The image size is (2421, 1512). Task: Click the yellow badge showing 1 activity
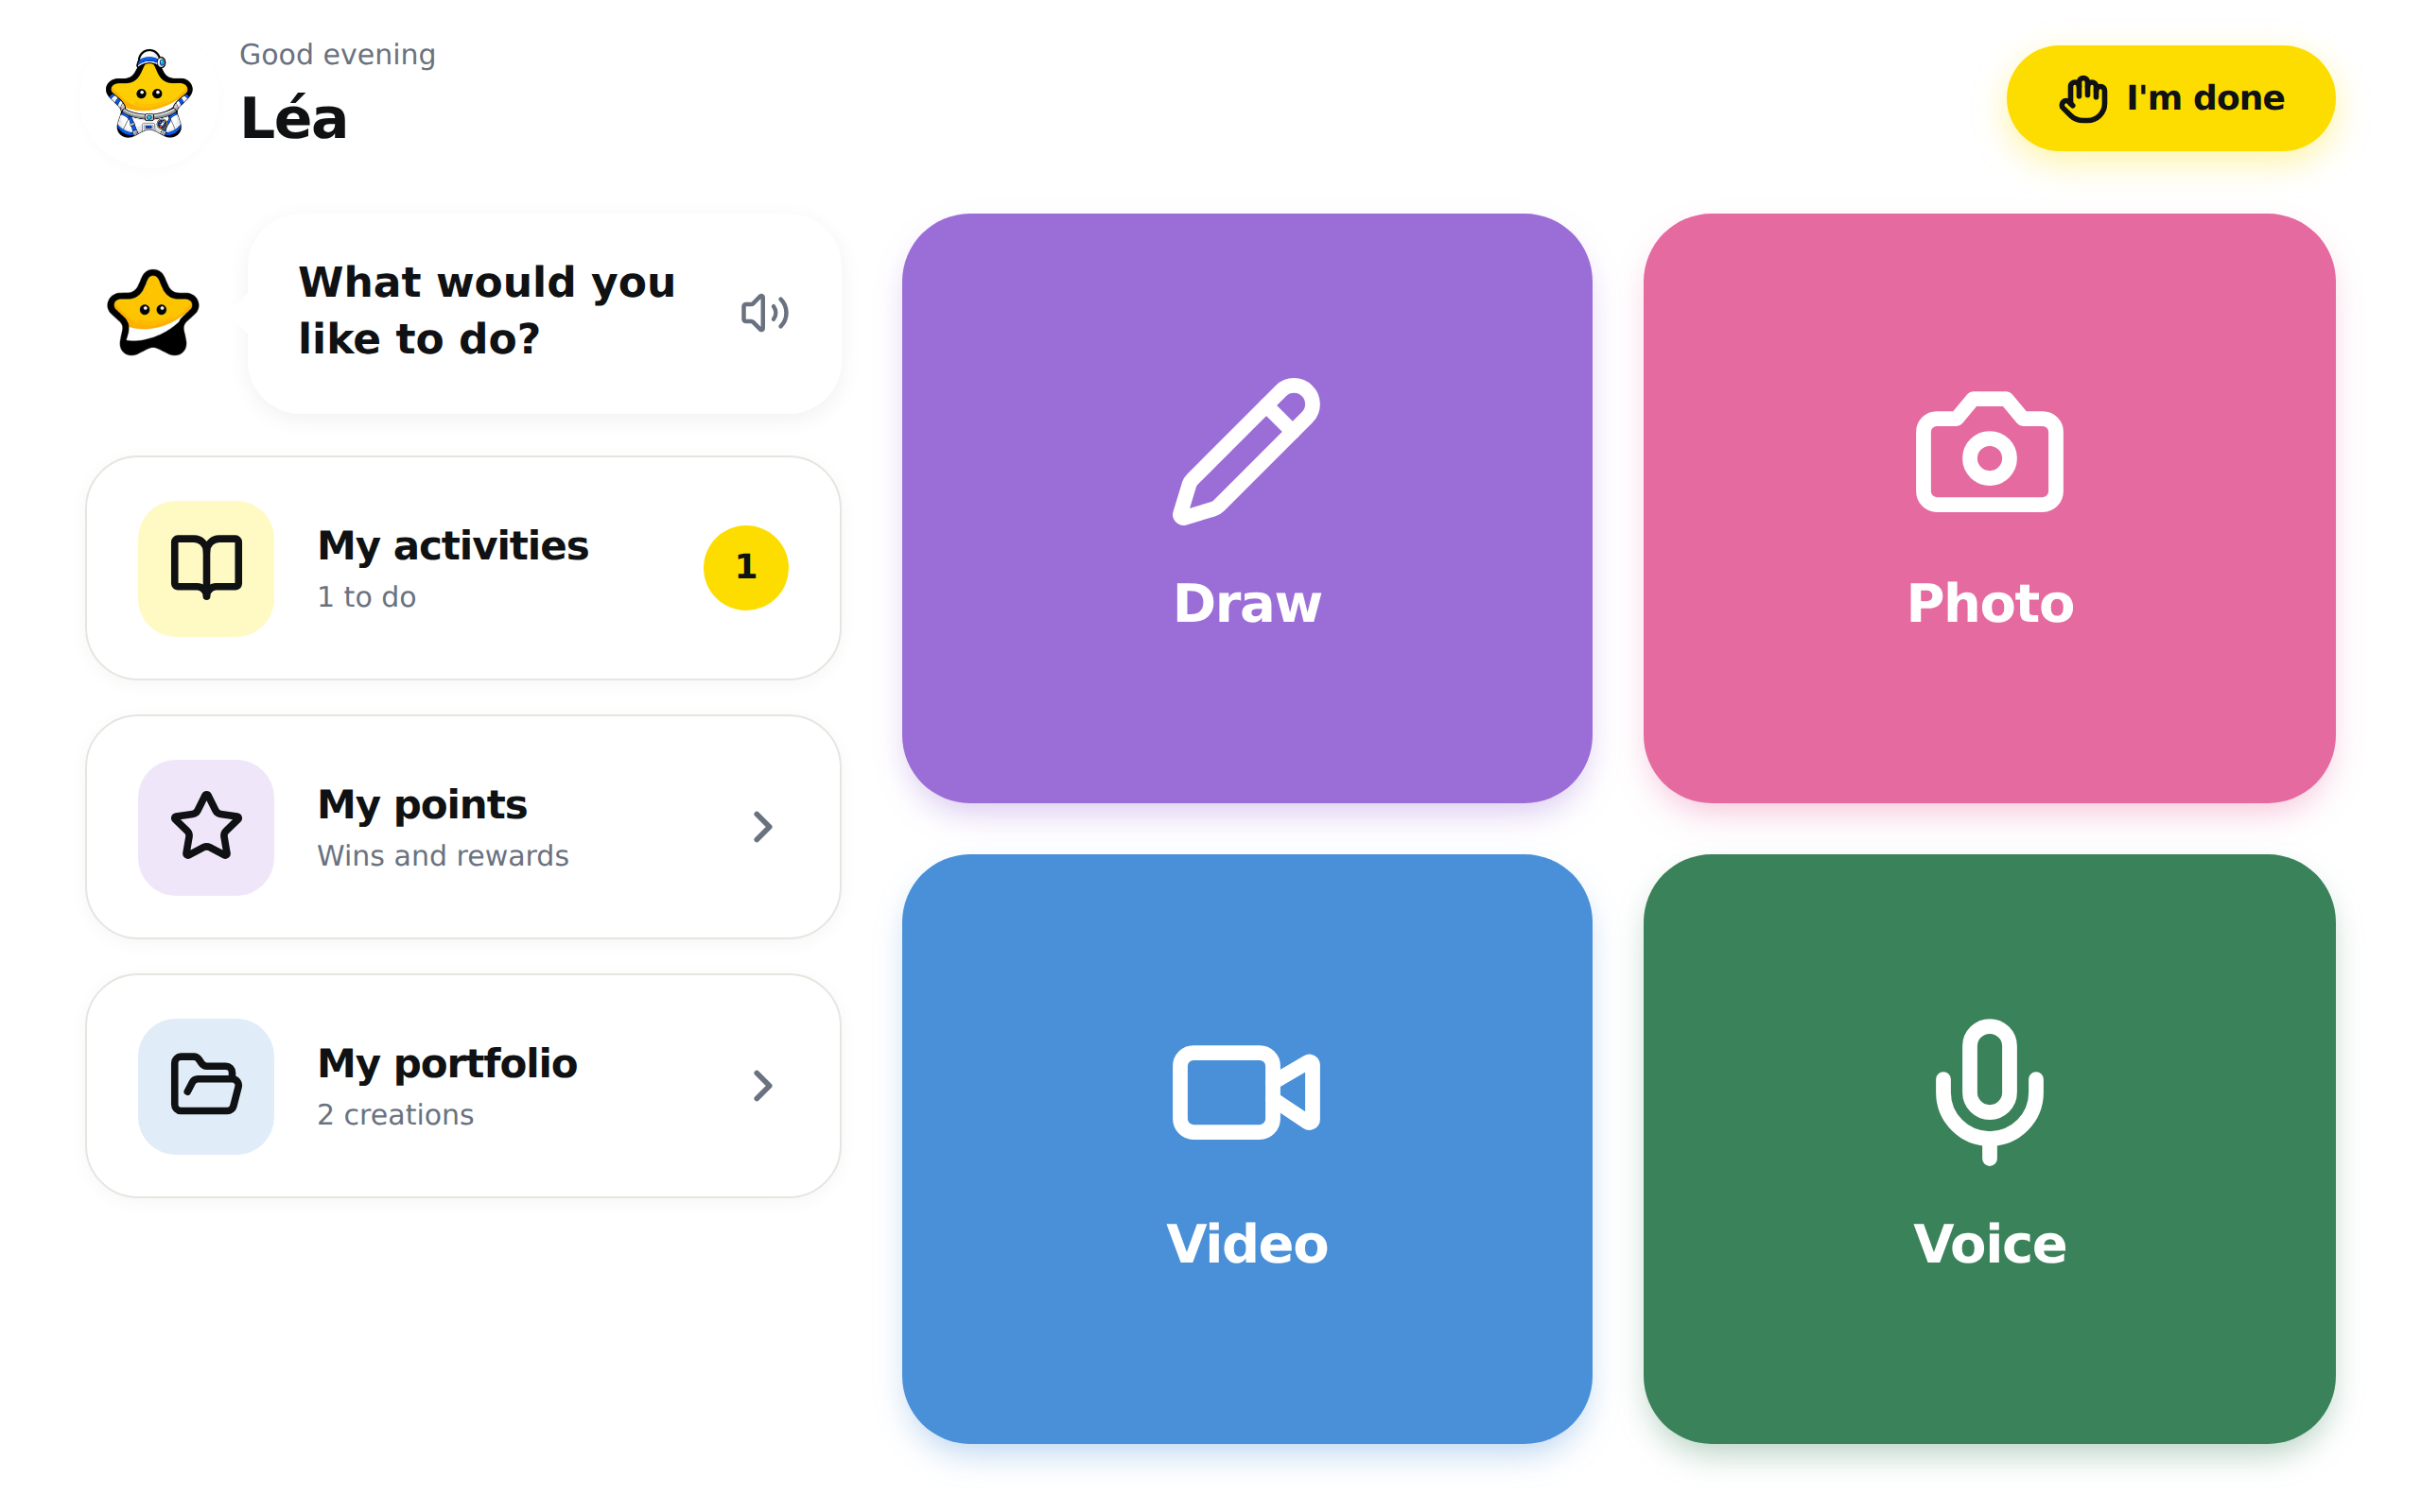[x=745, y=567]
